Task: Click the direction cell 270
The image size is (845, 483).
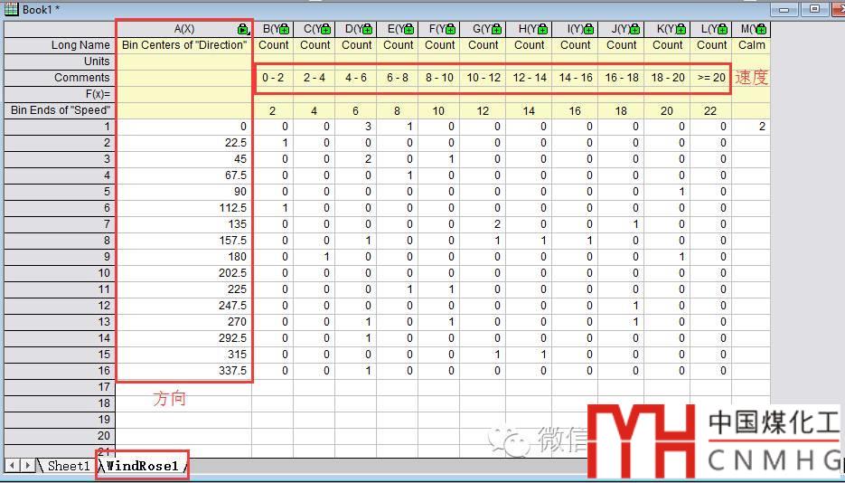Action: coord(183,322)
